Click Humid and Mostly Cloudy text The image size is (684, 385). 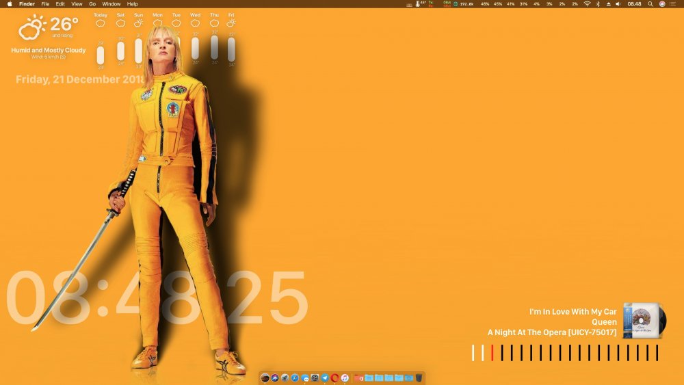click(x=49, y=50)
